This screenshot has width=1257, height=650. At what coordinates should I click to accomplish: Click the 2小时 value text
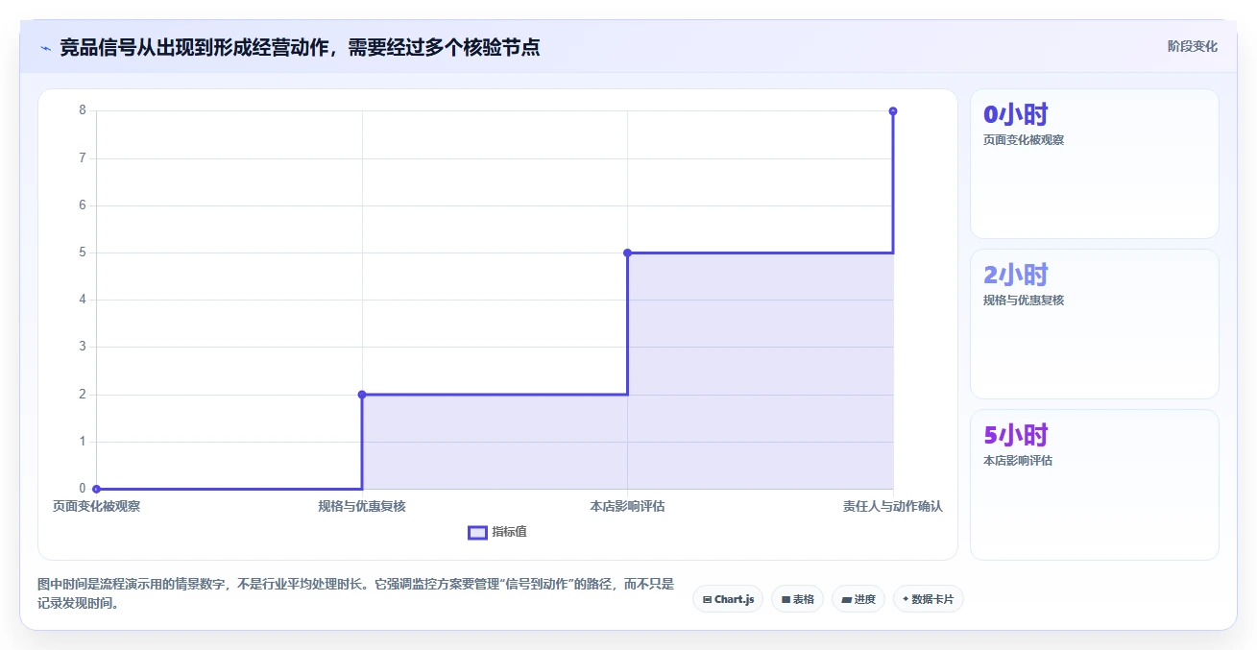tap(1015, 276)
